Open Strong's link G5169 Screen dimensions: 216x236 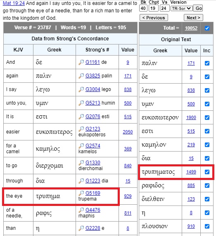93,193
